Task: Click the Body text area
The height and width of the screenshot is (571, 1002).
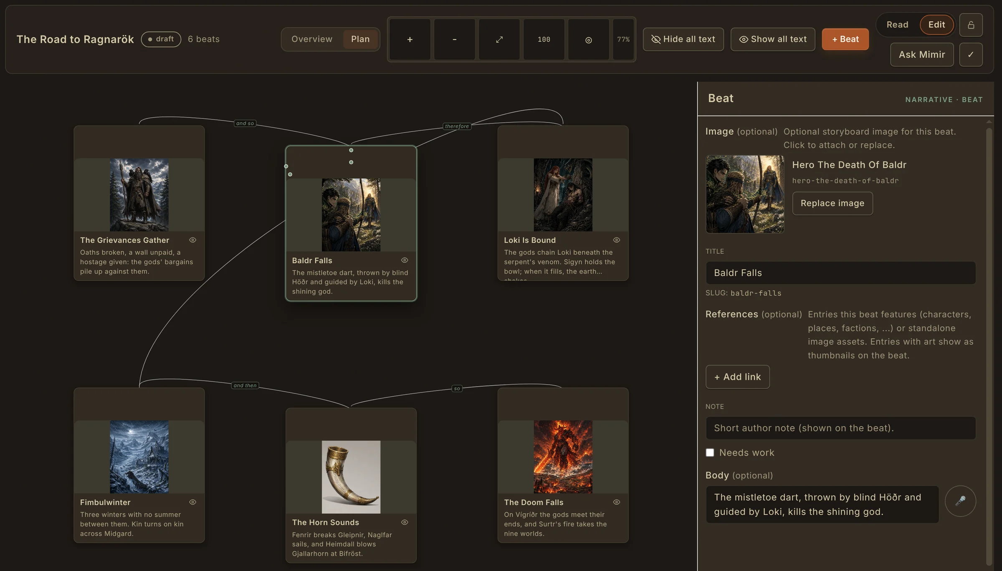Action: point(822,504)
